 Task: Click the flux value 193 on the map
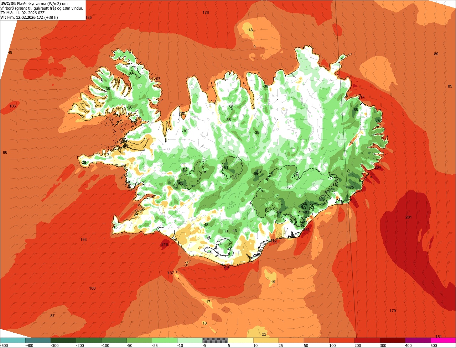pyautogui.click(x=83, y=239)
